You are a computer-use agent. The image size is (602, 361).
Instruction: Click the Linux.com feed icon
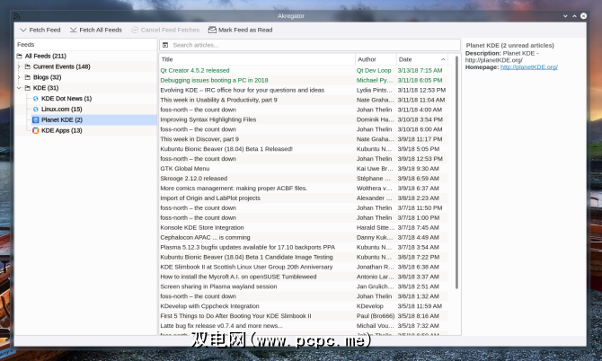click(x=36, y=110)
